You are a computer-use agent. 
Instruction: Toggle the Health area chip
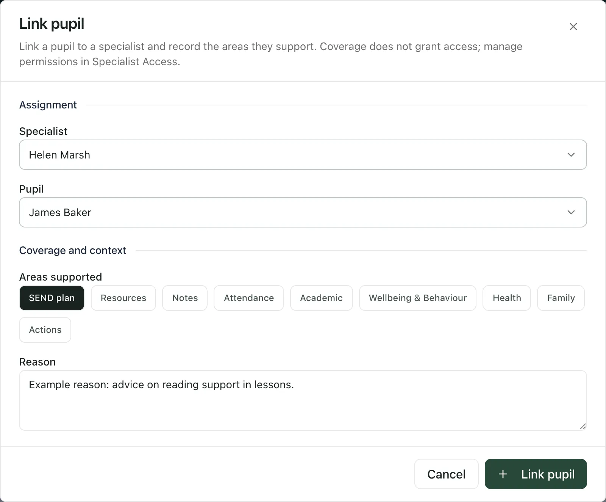pos(507,298)
